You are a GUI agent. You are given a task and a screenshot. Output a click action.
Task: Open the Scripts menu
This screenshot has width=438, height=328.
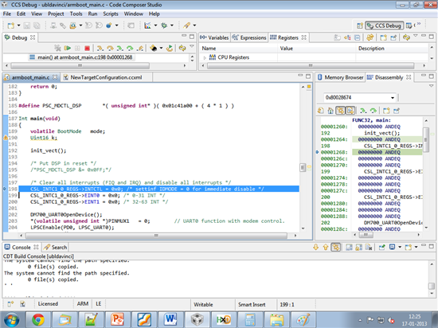pos(111,14)
